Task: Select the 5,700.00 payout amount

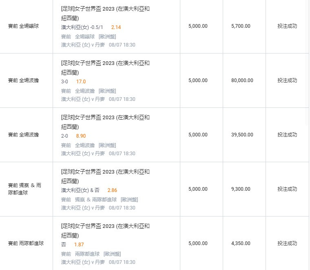Action: click(x=241, y=26)
